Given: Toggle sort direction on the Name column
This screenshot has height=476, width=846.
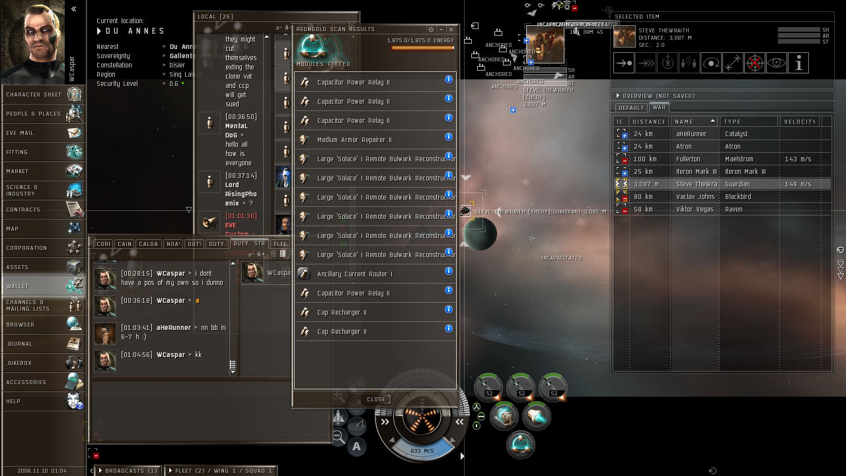Looking at the screenshot, I should [x=694, y=122].
